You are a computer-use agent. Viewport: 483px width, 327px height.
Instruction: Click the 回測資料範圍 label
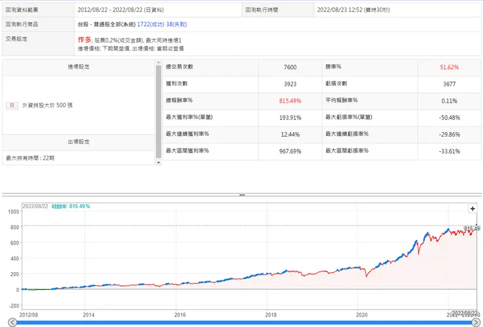click(x=22, y=10)
